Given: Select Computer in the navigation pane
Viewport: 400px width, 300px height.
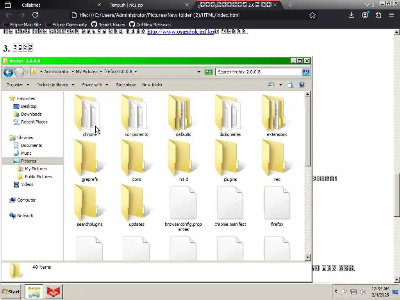Looking at the screenshot, I should pyautogui.click(x=22, y=200).
